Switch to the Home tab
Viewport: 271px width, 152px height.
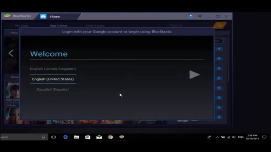[55, 16]
